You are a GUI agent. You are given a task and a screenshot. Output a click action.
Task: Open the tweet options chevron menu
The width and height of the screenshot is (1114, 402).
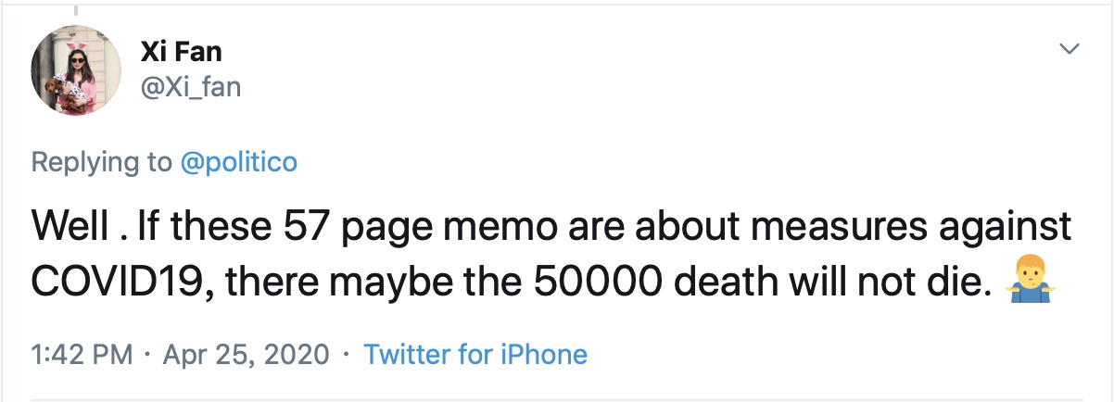pos(1070,48)
